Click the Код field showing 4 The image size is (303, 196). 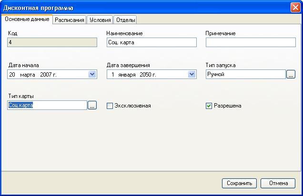point(52,43)
